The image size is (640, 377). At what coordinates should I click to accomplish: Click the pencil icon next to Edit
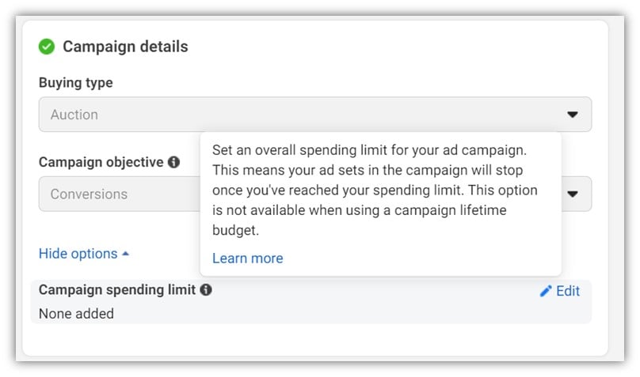click(x=545, y=291)
